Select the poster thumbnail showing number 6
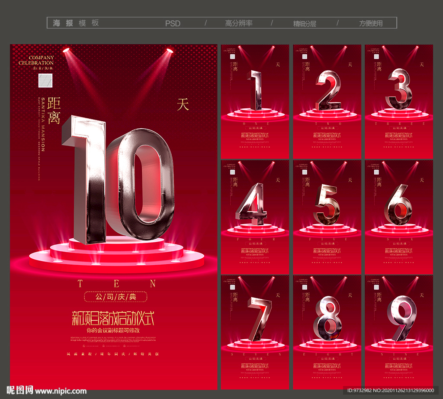Screen dimensions: 443x399 pos(398,217)
